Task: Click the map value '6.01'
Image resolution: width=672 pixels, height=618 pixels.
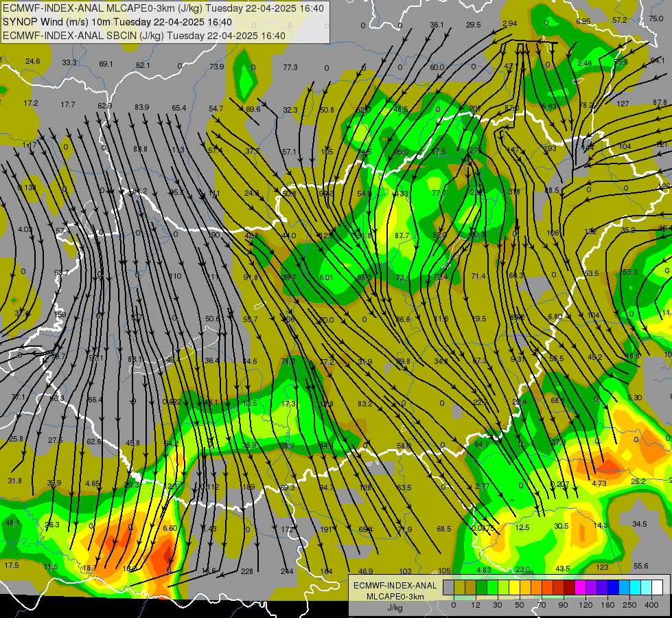Action: pyautogui.click(x=326, y=277)
